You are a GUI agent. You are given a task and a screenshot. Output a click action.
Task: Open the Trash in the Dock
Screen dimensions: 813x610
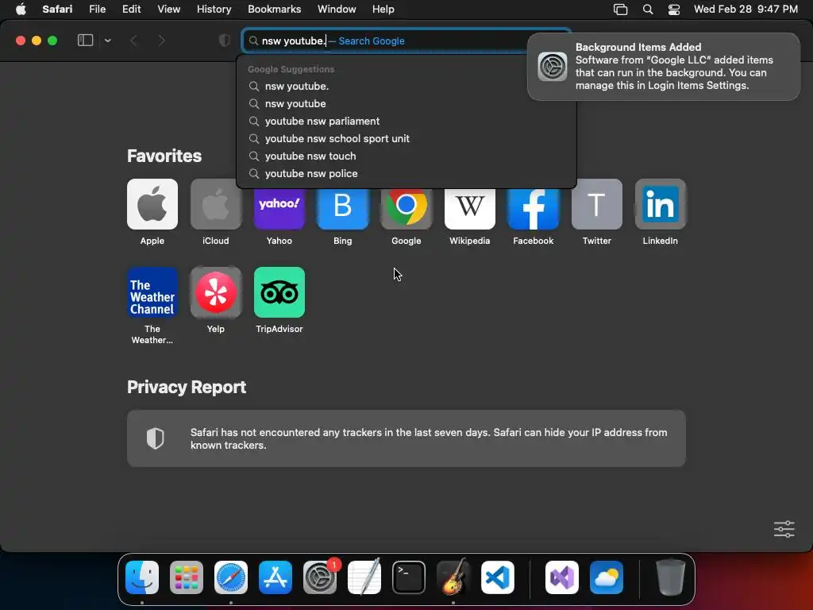(671, 577)
